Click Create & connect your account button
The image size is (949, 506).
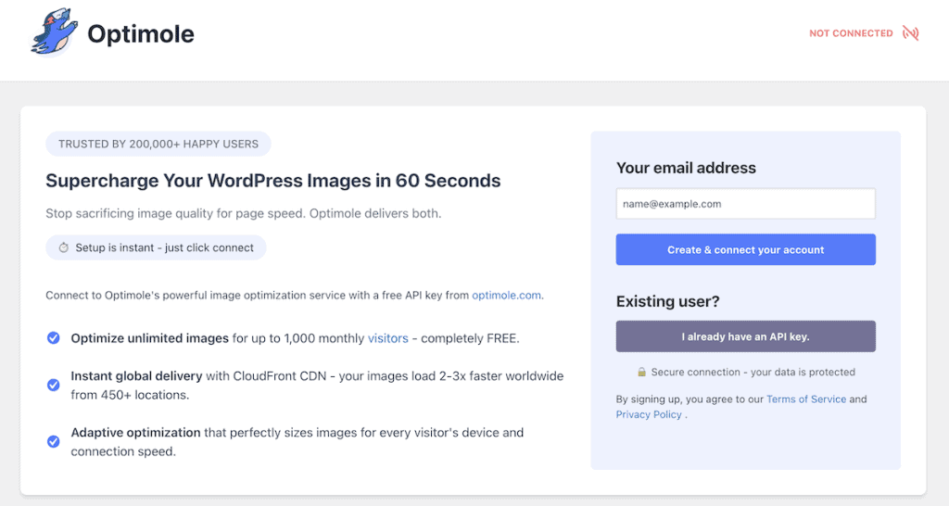(x=746, y=249)
